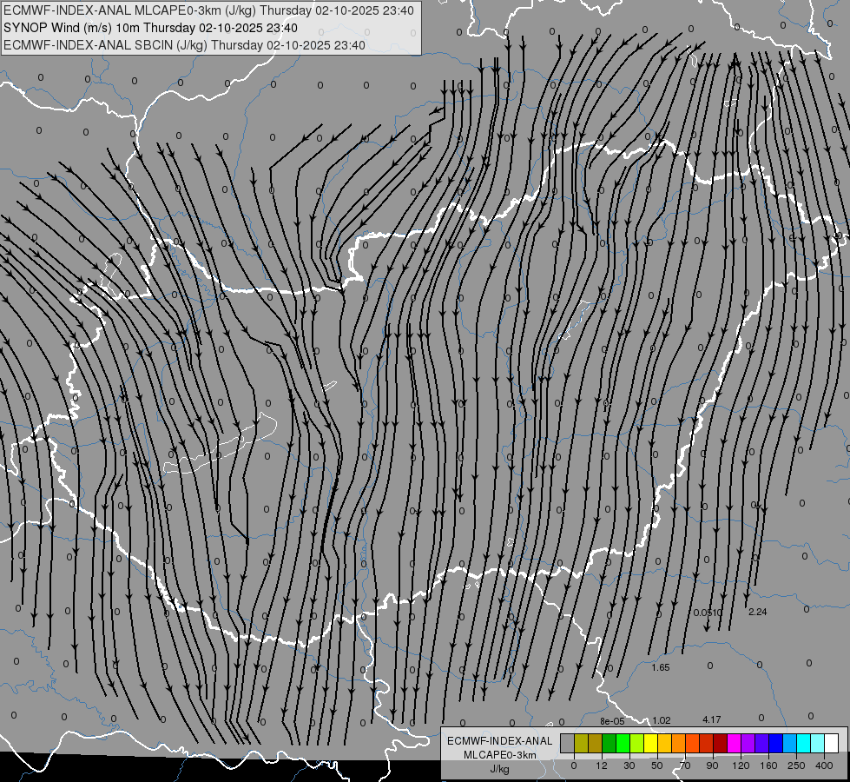Click the legend tick label 30

[629, 765]
